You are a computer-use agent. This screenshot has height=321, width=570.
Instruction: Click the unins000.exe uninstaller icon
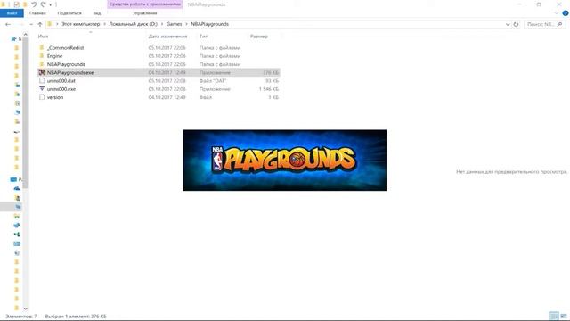(42, 89)
